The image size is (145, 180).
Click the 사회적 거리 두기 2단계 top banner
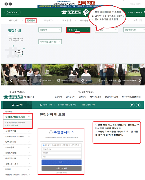tap(75, 4)
